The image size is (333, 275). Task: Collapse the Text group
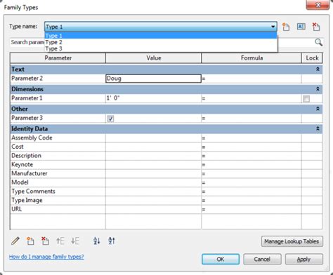318,69
